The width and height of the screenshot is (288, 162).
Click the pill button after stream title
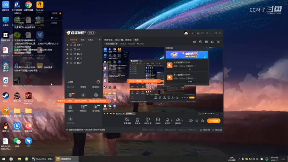(x=136, y=40)
